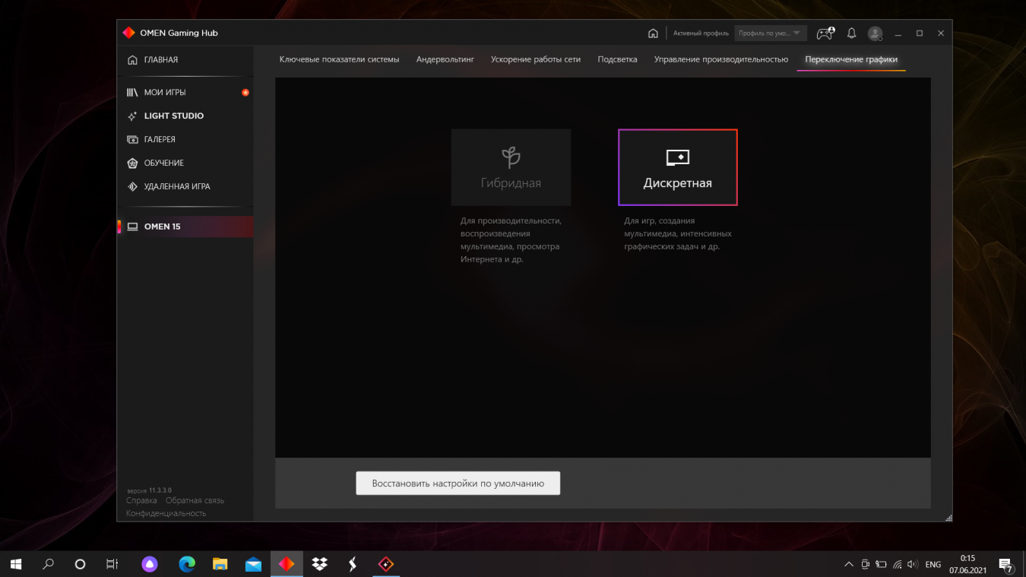
Task: Open Cortana circle icon on taskbar
Action: click(x=80, y=564)
